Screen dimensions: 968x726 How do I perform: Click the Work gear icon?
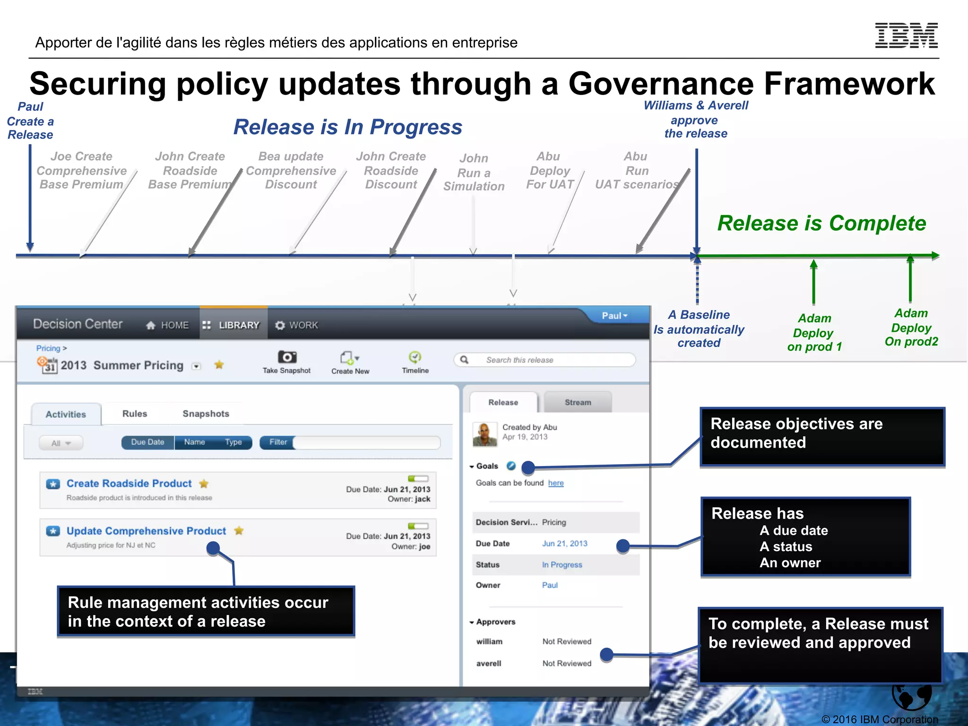coord(280,325)
